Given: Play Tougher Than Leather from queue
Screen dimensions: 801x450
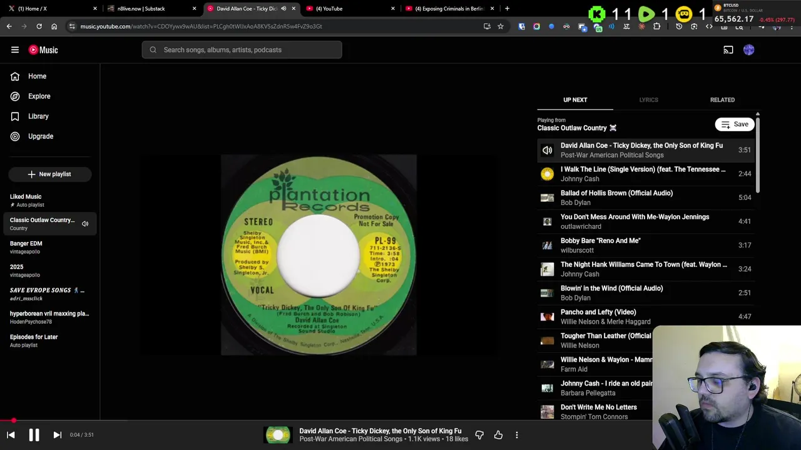Looking at the screenshot, I should pyautogui.click(x=594, y=340).
